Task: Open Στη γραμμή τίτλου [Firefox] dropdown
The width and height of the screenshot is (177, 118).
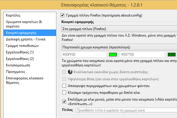Action: tap(119, 29)
